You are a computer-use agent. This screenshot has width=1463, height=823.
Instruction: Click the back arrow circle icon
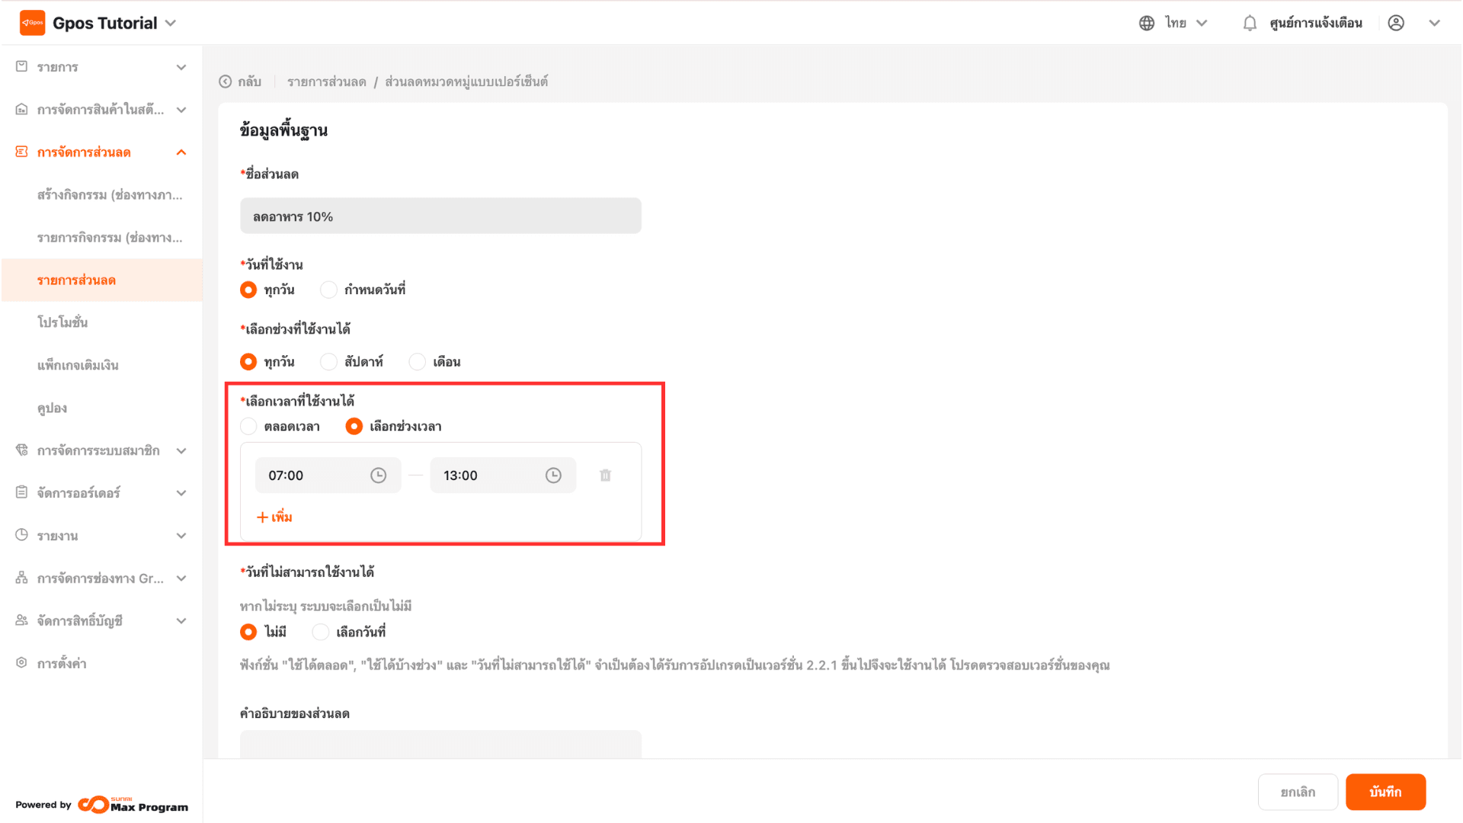226,82
